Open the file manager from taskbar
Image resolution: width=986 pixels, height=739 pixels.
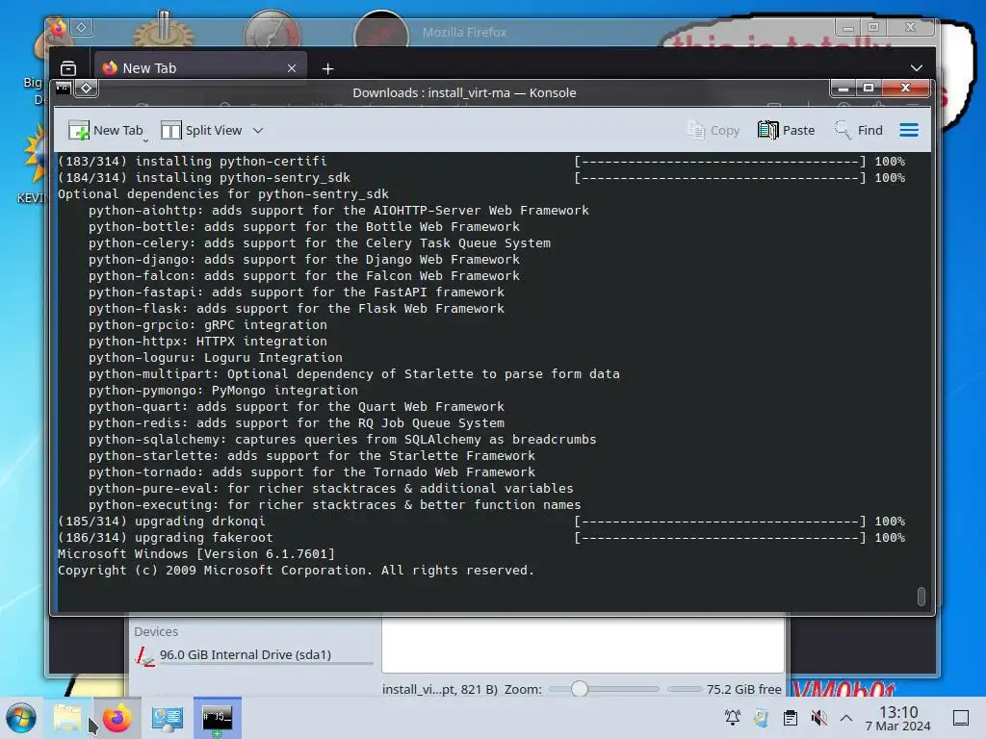pos(67,718)
